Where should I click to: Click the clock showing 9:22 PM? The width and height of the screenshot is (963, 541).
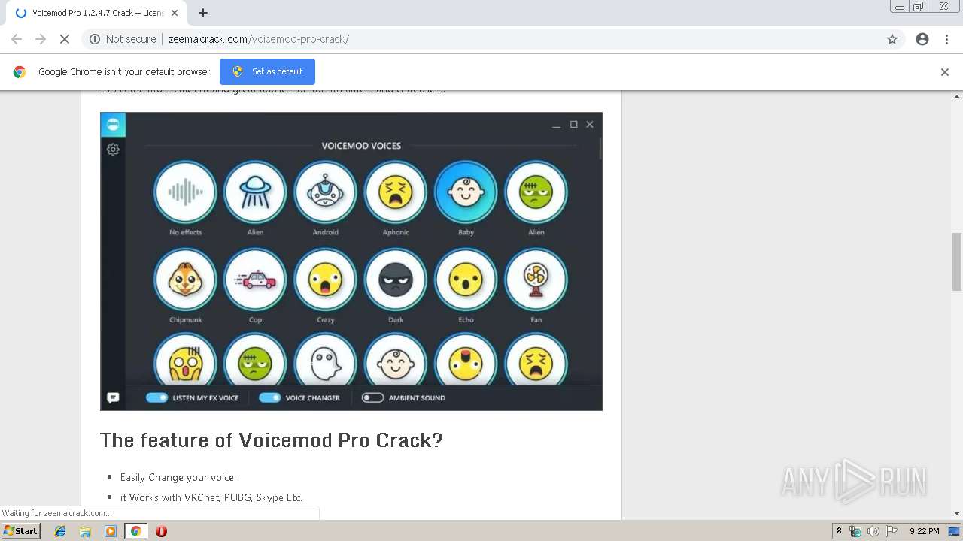[924, 531]
